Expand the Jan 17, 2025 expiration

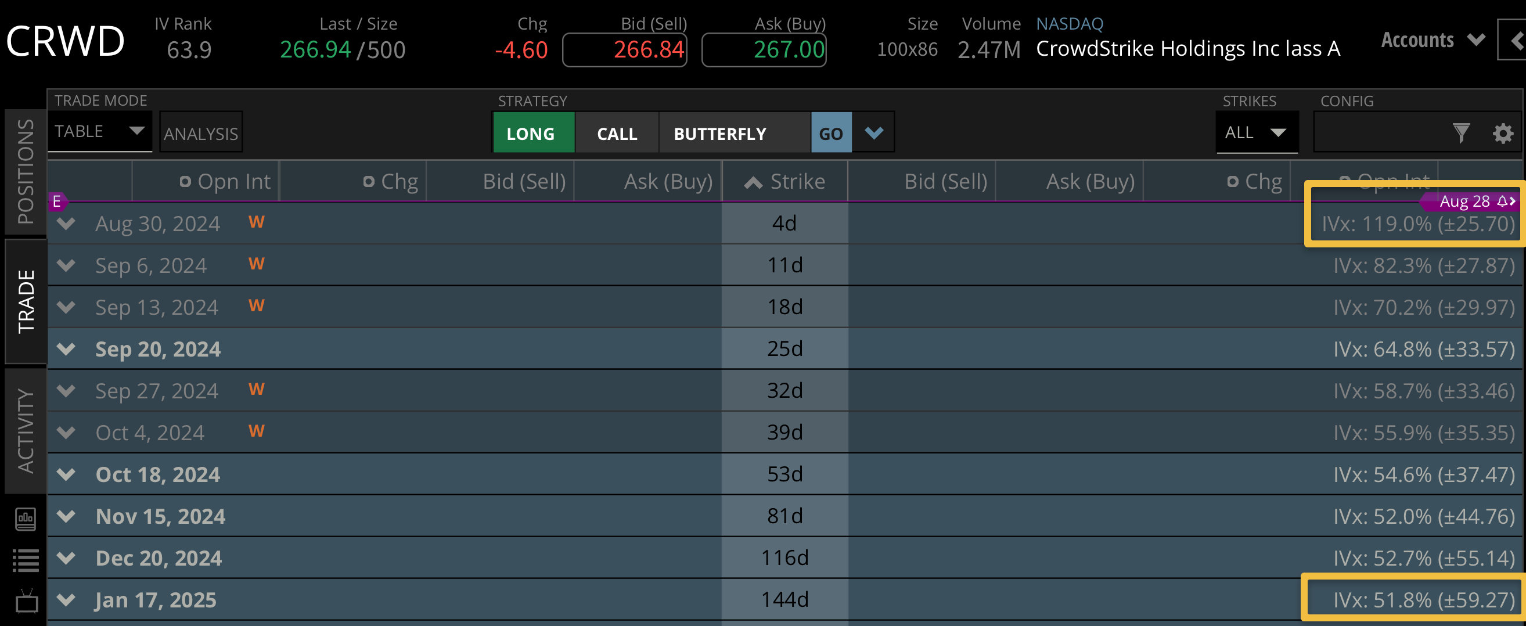point(66,599)
